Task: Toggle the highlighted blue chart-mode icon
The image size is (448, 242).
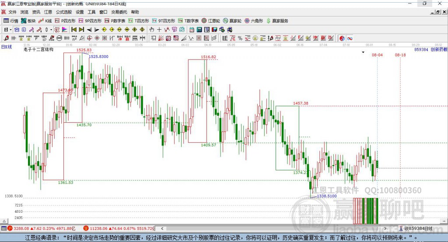Action: pos(17,30)
